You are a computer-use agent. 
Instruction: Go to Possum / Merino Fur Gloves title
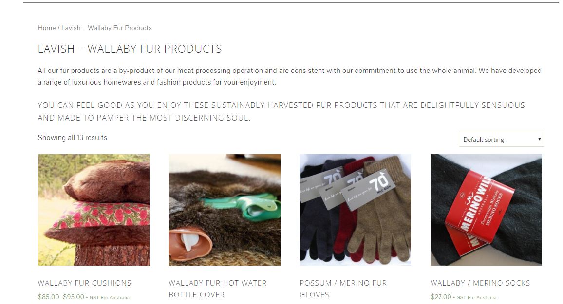343,288
